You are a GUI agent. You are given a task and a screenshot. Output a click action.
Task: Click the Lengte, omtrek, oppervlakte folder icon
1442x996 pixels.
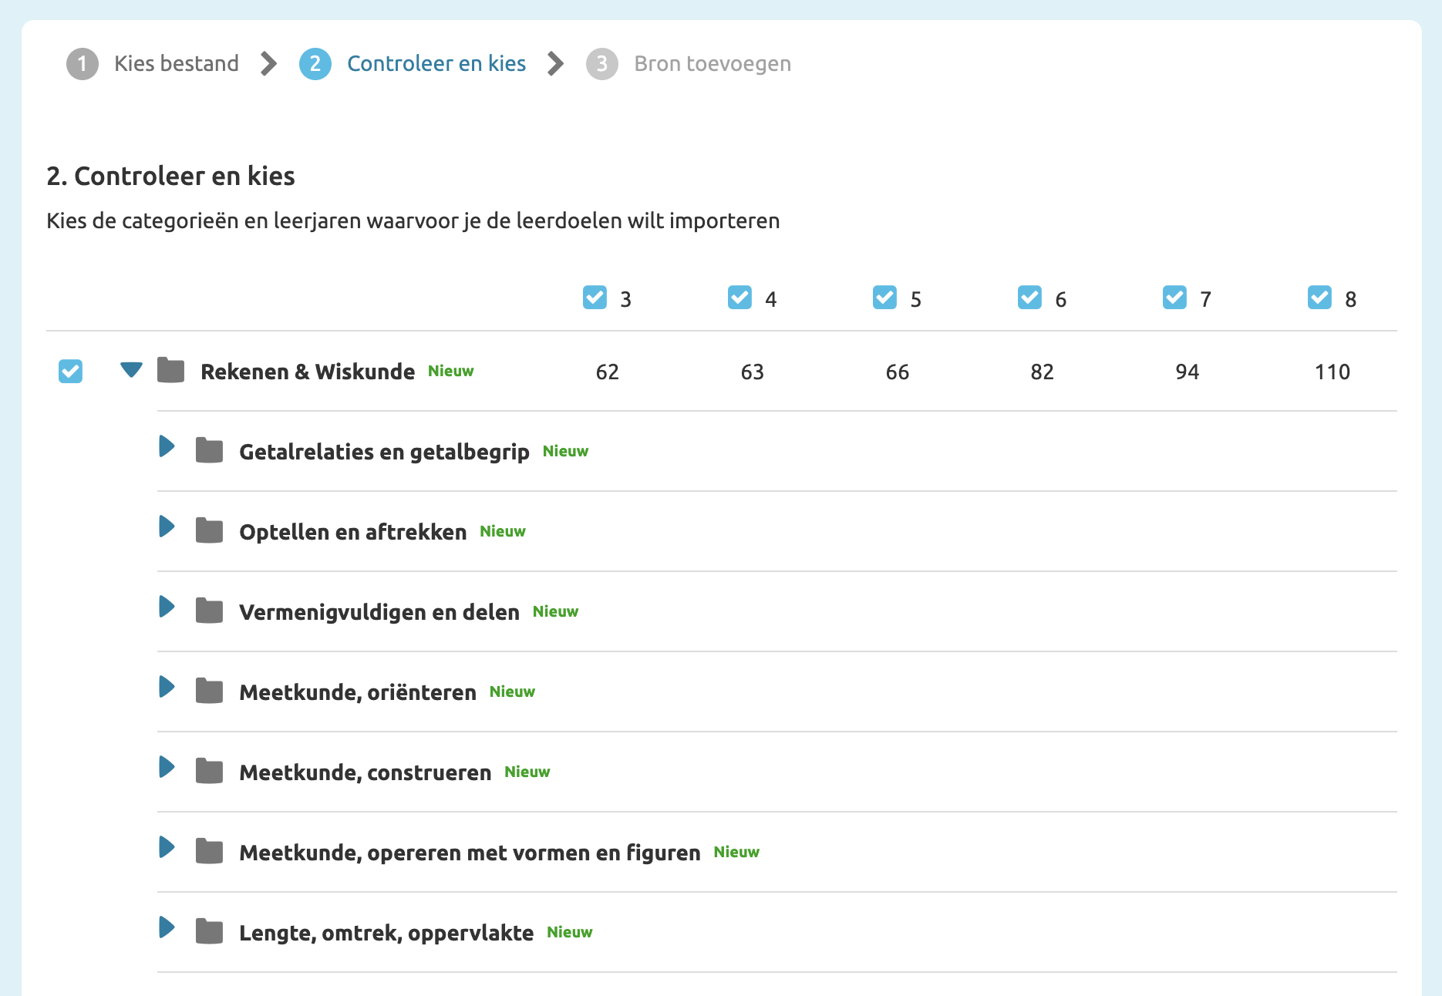208,932
